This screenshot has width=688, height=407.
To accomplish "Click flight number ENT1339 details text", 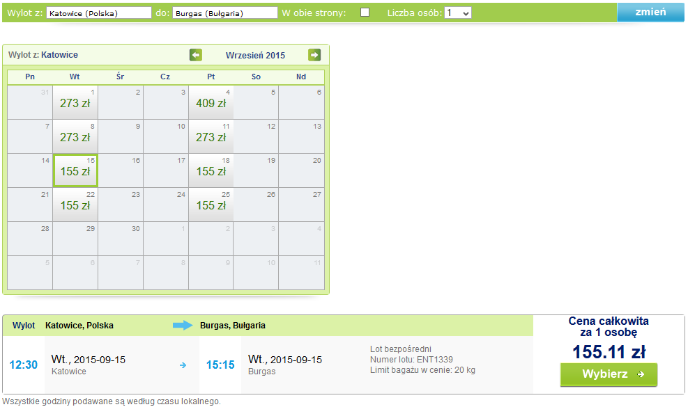I will point(411,360).
